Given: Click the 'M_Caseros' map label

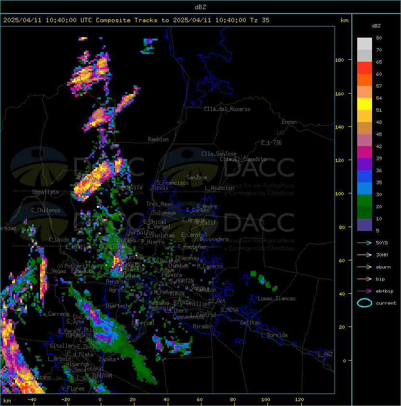Looking at the screenshot, I should [x=210, y=266].
